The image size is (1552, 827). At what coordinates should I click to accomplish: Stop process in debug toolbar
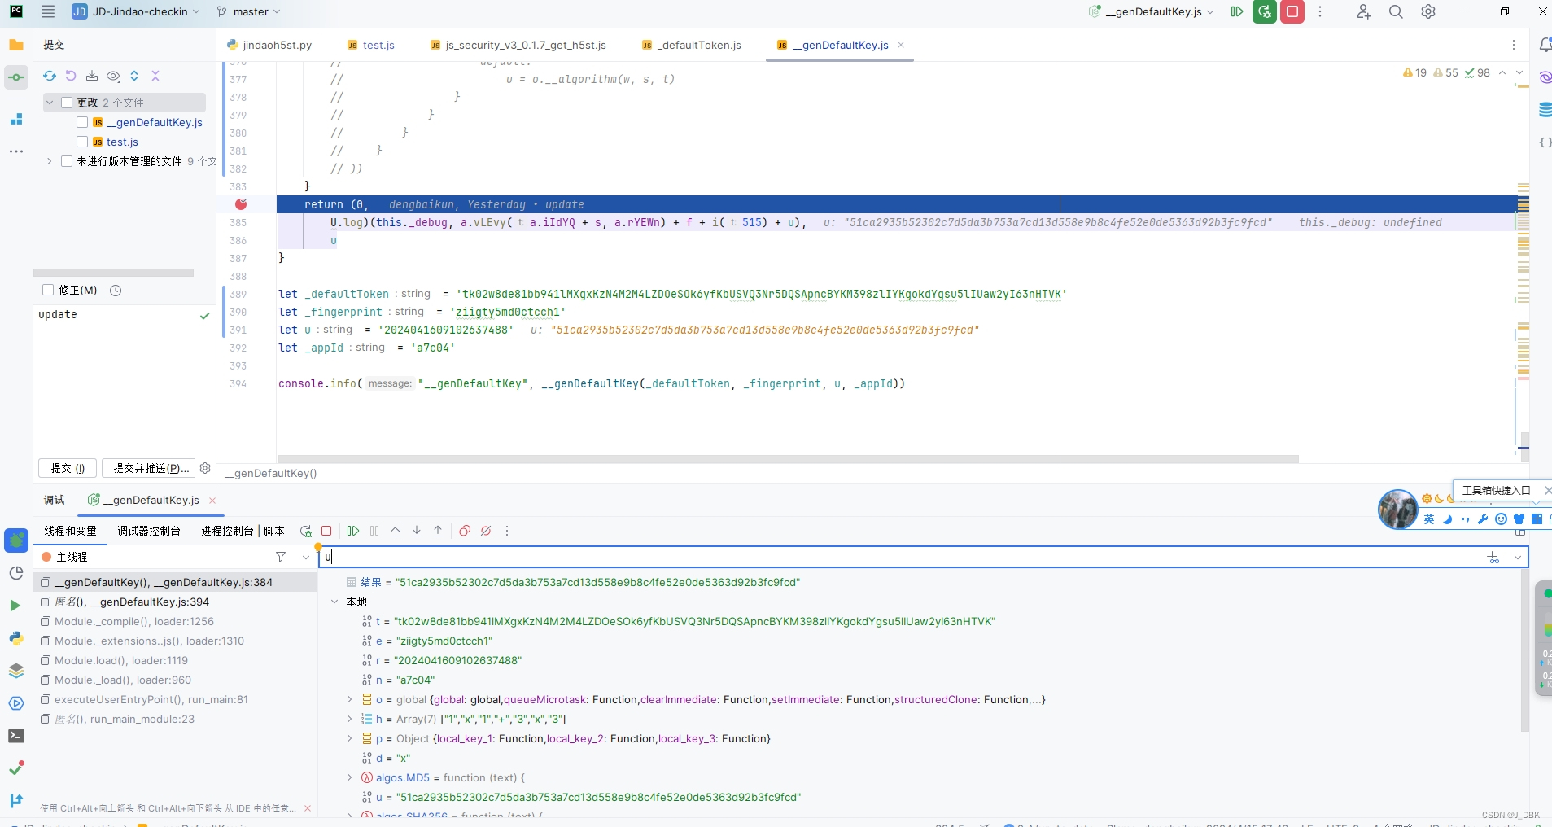click(x=326, y=531)
